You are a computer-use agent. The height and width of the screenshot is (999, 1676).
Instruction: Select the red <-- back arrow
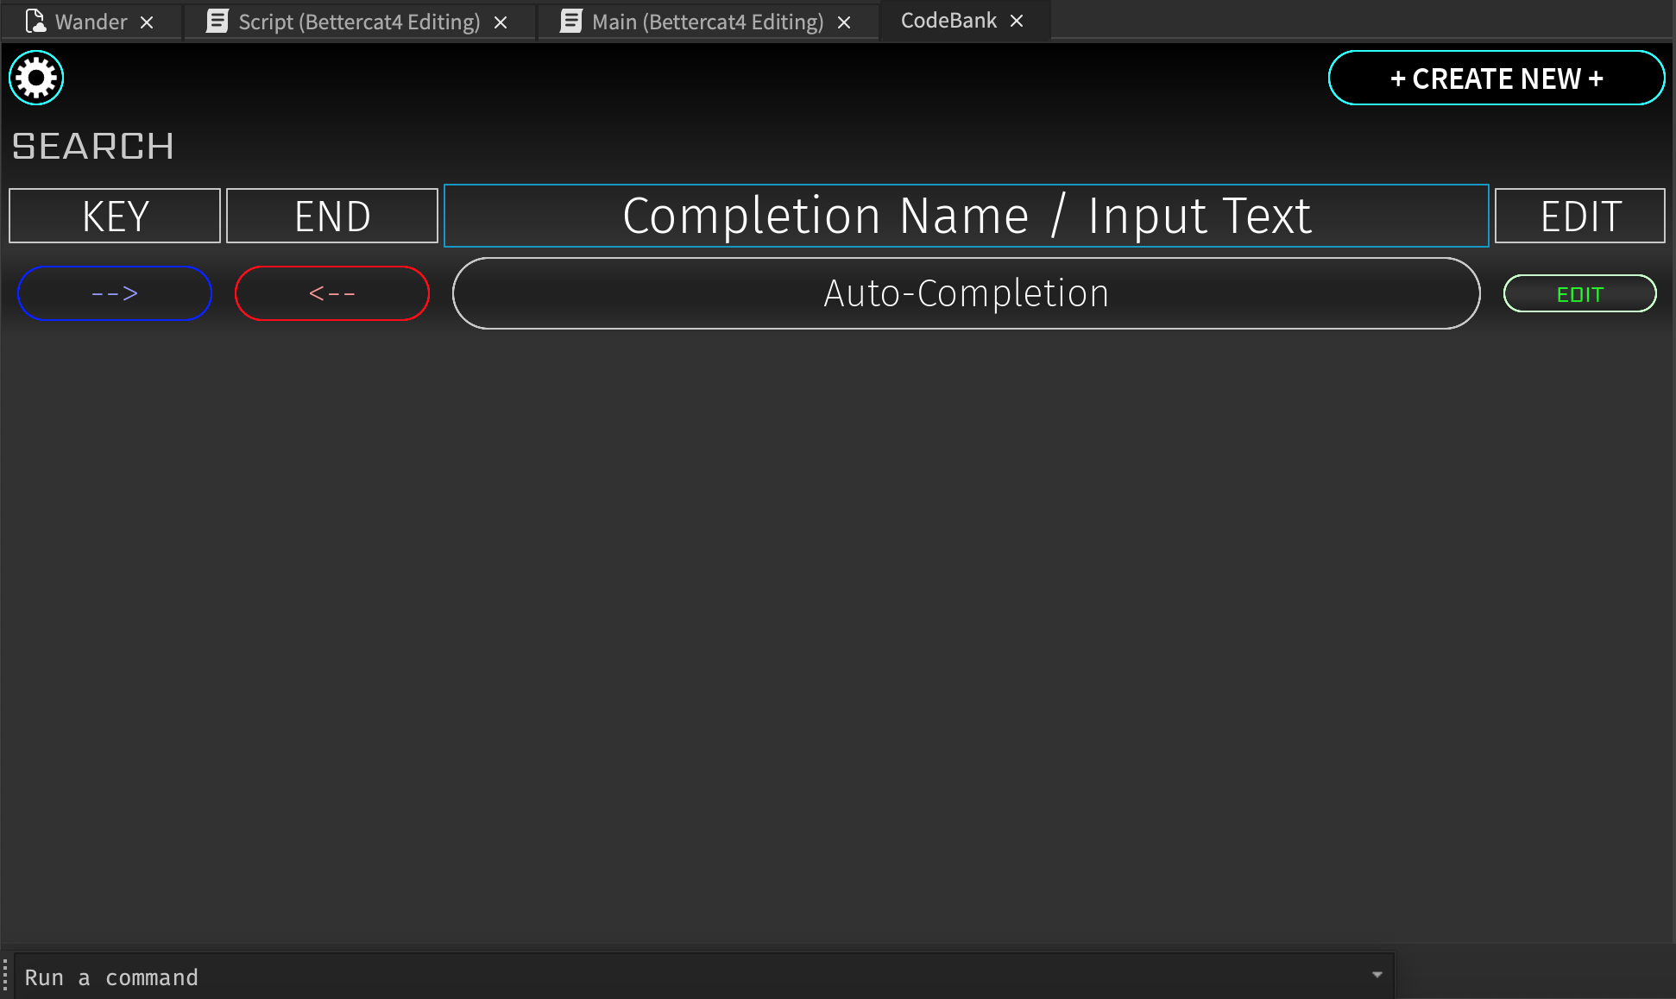pos(331,293)
